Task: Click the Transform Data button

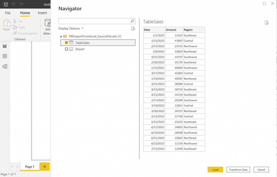Action: click(238, 169)
